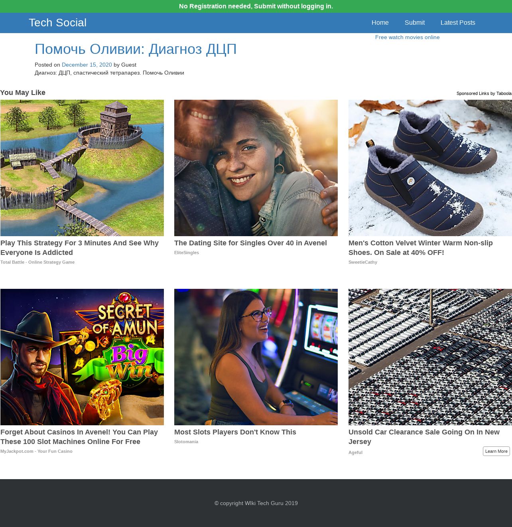Click the SweetieCathy source label
The height and width of the screenshot is (527, 512).
[x=363, y=262]
